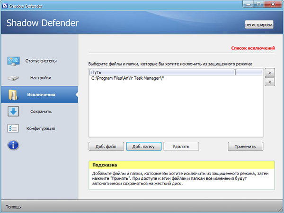This screenshot has width=284, height=213.
Task: Click the < arrow button beside the list
Action: (270, 82)
